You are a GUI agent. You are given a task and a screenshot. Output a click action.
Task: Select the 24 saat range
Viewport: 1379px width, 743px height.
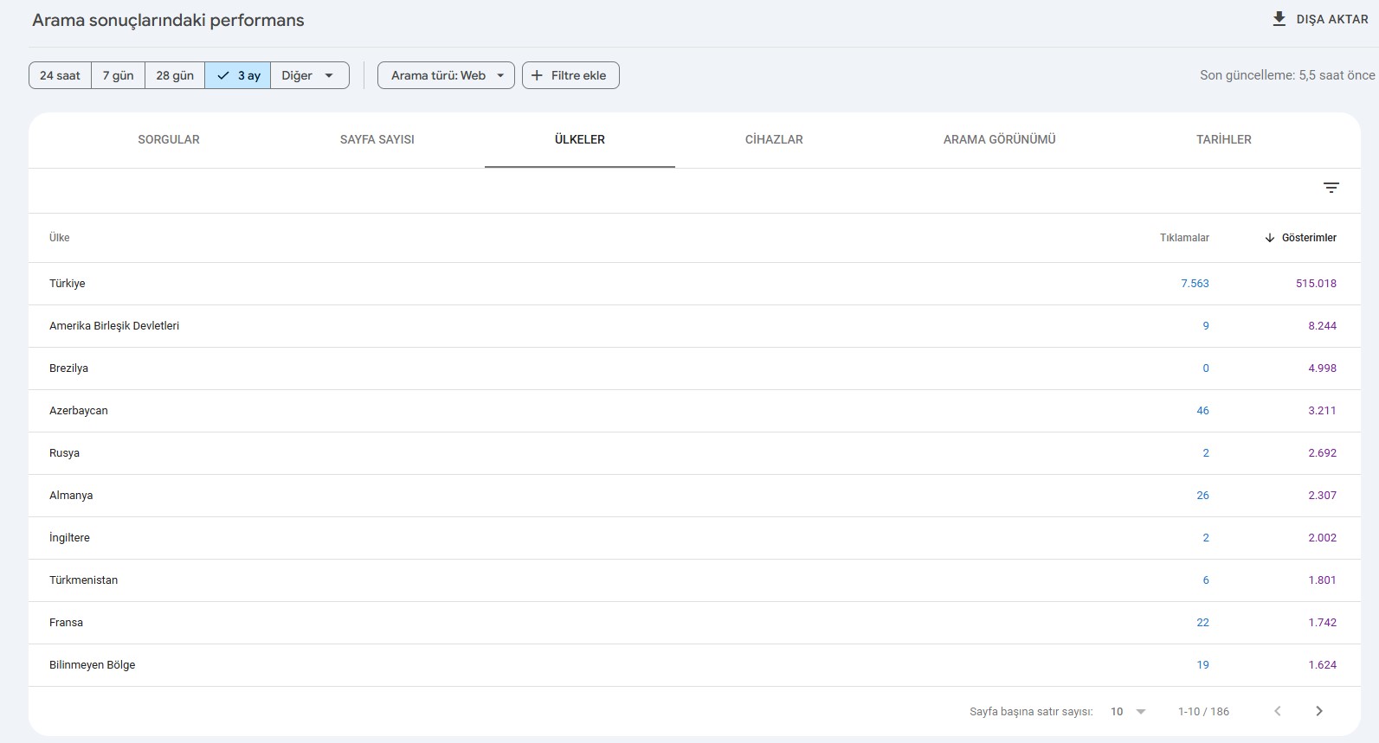click(x=60, y=75)
